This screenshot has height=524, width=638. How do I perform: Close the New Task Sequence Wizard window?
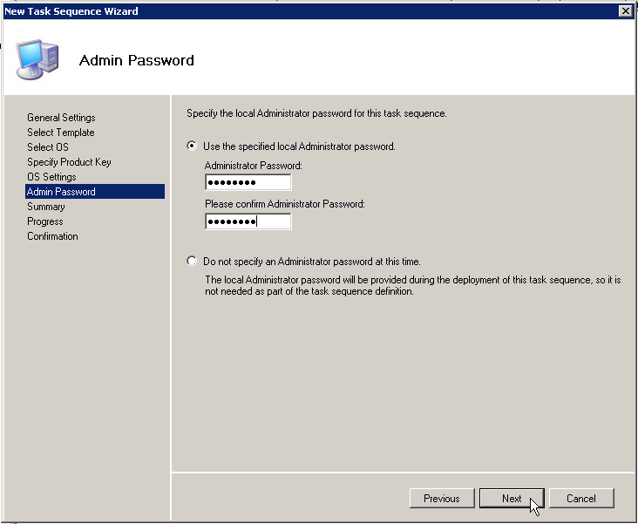(625, 10)
